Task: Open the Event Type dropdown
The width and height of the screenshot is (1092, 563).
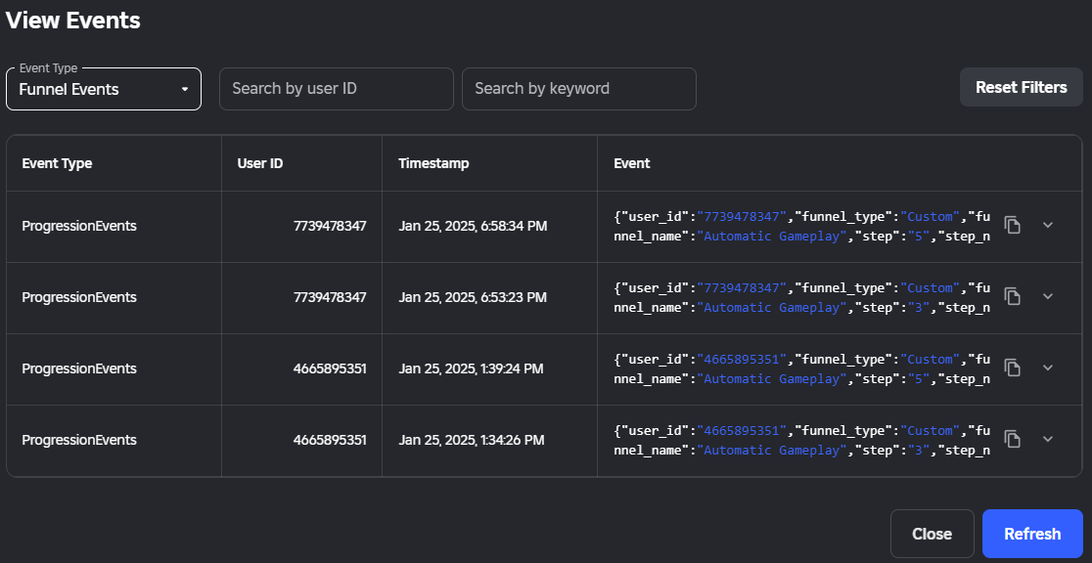Action: pos(104,89)
